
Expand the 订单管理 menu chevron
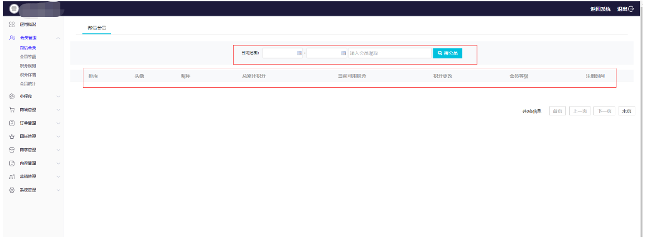tap(58, 123)
